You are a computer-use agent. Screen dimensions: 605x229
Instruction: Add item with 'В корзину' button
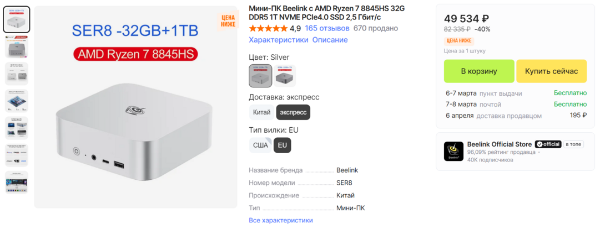478,71
